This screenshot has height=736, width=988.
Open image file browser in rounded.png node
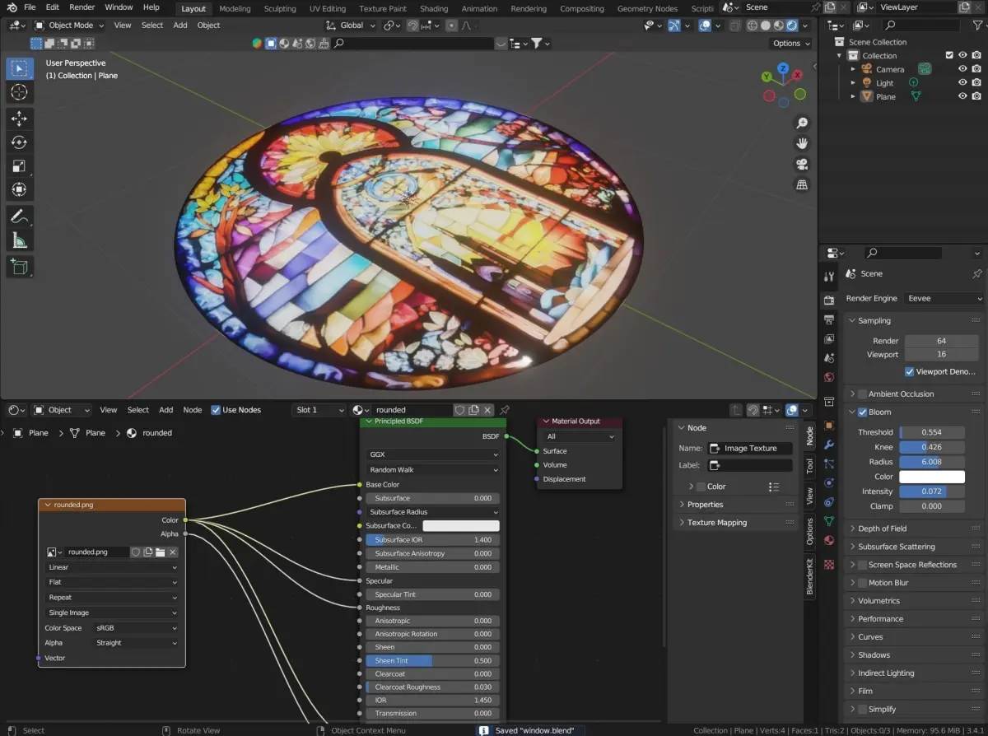pos(160,552)
